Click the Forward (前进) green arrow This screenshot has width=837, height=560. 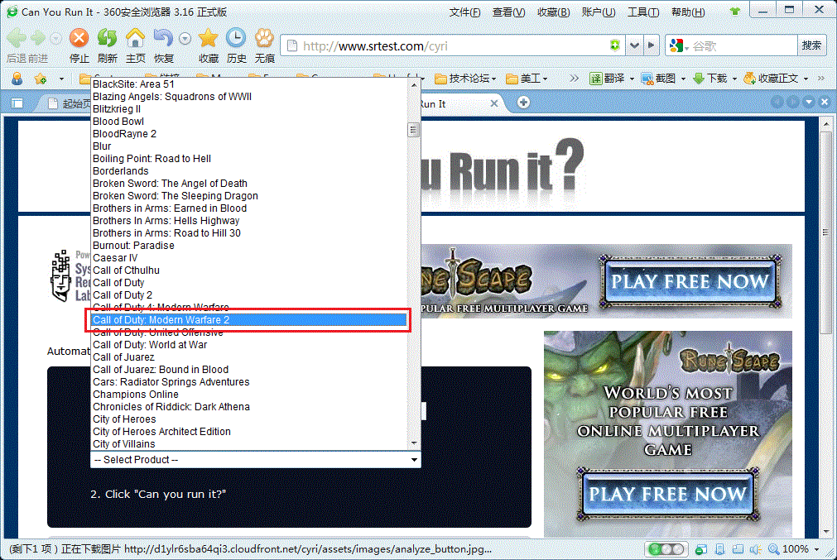(x=38, y=38)
